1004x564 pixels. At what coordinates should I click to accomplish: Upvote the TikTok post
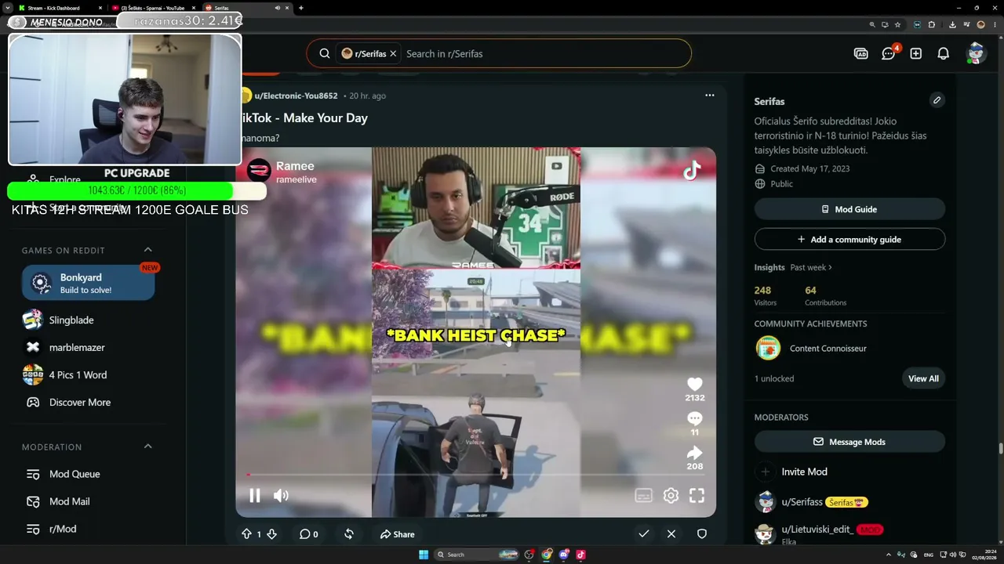(246, 534)
